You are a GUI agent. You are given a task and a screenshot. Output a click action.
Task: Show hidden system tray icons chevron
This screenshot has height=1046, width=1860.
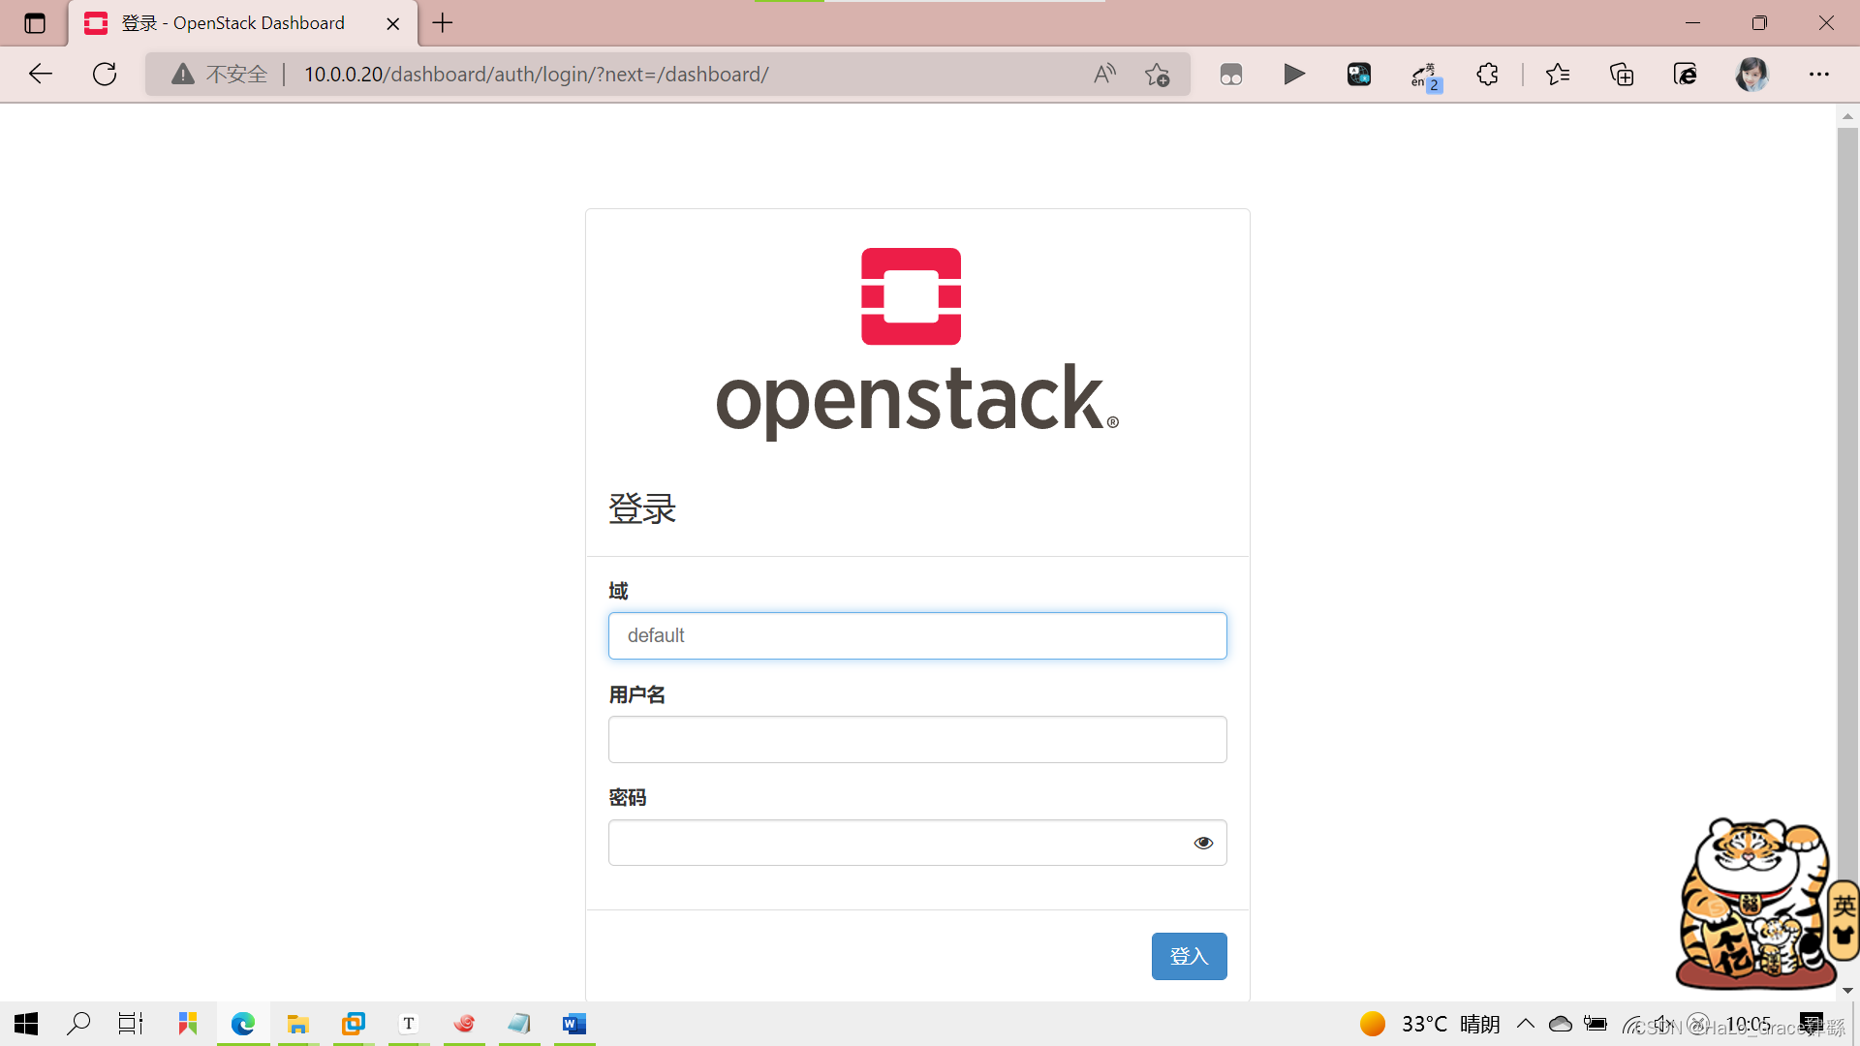point(1526,1024)
